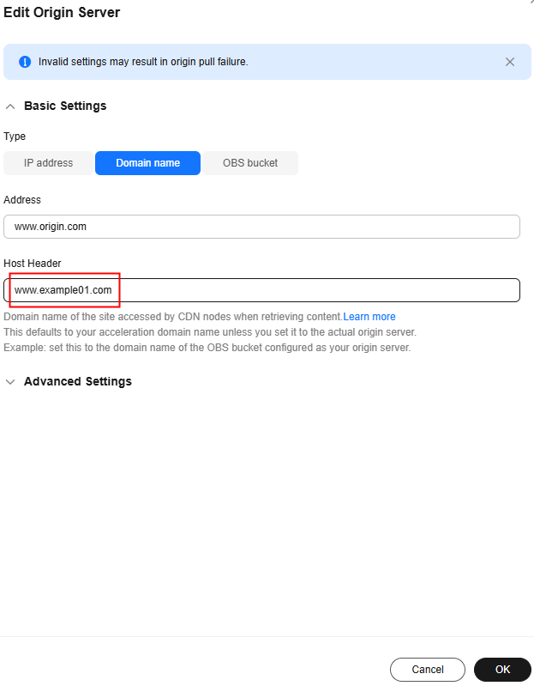Click the Edit Origin Server title
This screenshot has height=686, width=534.
click(62, 13)
